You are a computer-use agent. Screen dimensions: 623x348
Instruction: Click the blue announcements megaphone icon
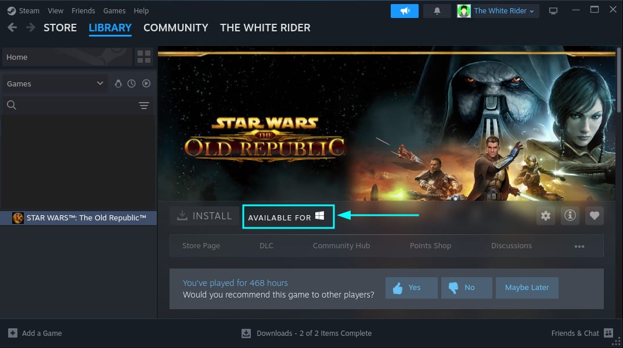tap(405, 11)
